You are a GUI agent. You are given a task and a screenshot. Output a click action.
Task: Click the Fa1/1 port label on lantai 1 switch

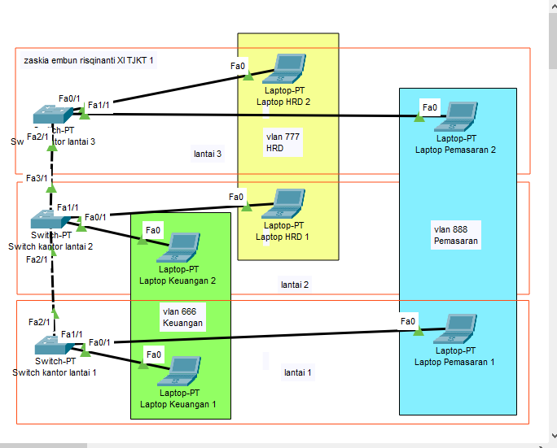tap(72, 334)
